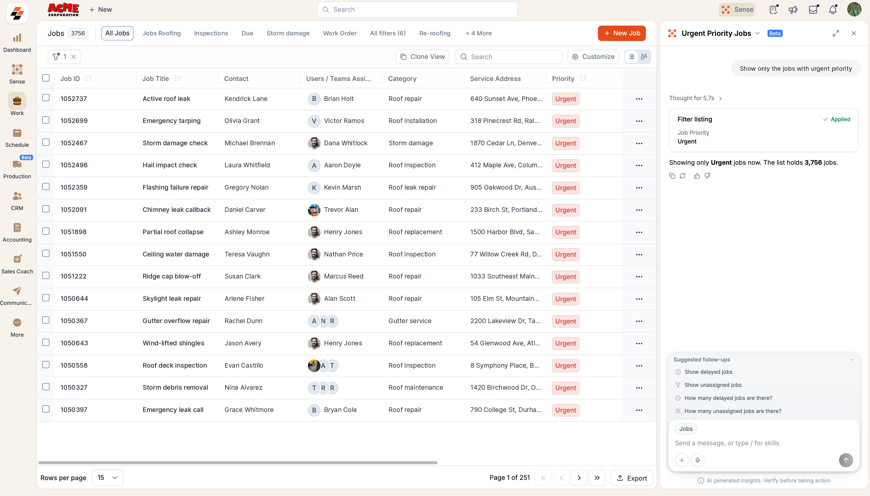Regenerate the assistant response
The width and height of the screenshot is (870, 496).
(x=683, y=176)
